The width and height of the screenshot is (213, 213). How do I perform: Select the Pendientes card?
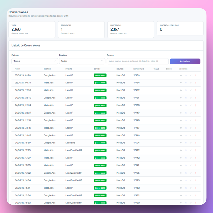pos(81,29)
